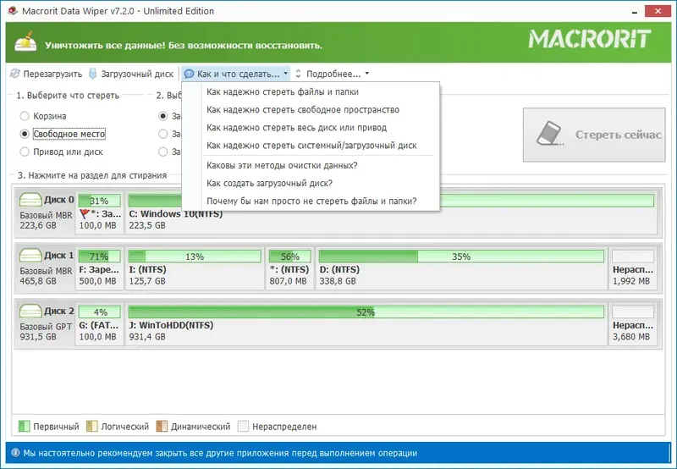The height and width of the screenshot is (469, 677).
Task: Select the unallocated 1,992 MB space on Диск 1
Action: (x=633, y=268)
